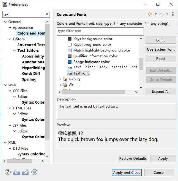178x181 pixels.
Task: Click the Import preferences icon
Action: coord(17,172)
